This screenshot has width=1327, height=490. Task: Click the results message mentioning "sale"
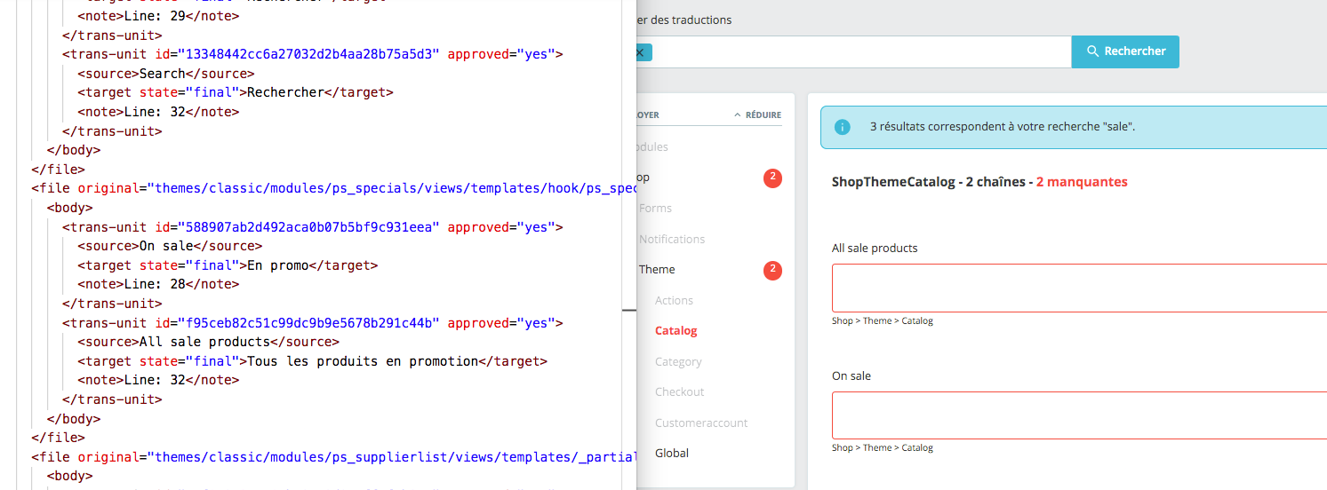pyautogui.click(x=1003, y=127)
